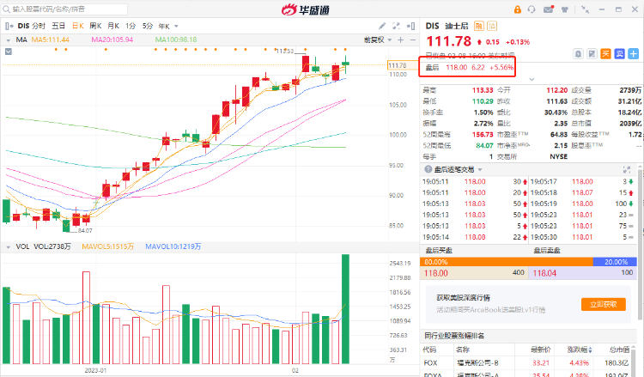Click the blue 卖 sell button

pos(619,53)
